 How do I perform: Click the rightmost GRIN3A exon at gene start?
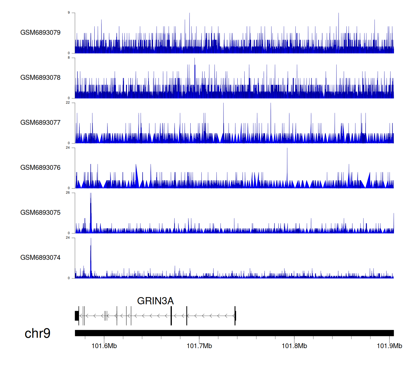[235, 316]
